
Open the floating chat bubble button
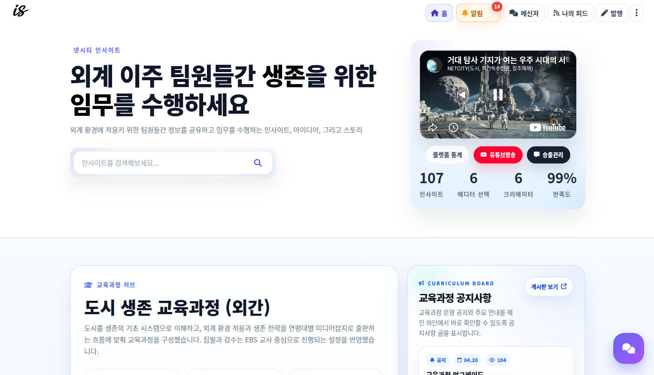point(629,348)
